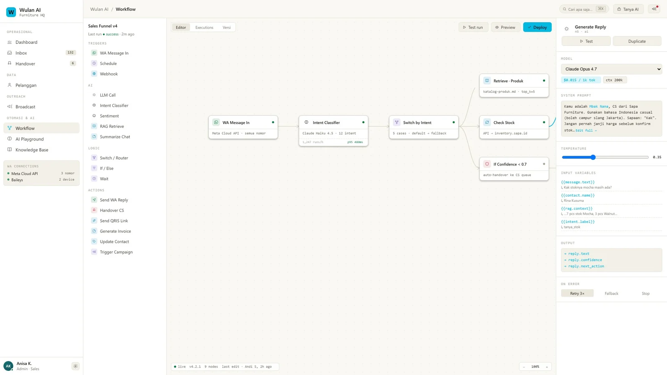The image size is (667, 375).
Task: Set error handling to Stop
Action: 645,293
